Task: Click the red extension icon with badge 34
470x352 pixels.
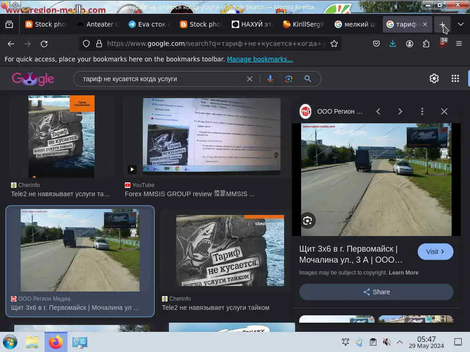Action: (442, 43)
